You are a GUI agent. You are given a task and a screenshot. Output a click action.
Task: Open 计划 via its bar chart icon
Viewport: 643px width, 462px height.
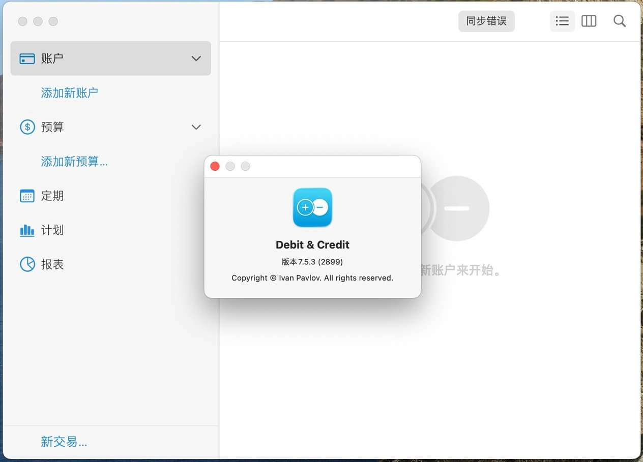point(27,230)
